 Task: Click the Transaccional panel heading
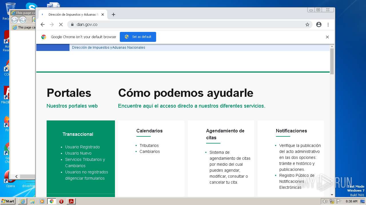point(78,134)
